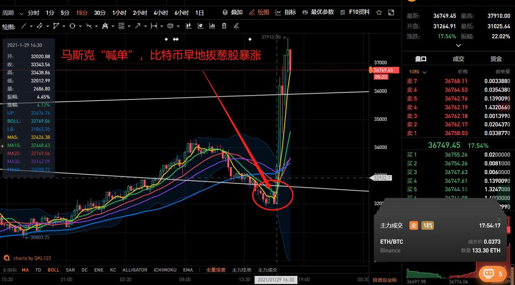515x285 pixels.
Task: Switch to the 成交 tab
Action: (x=458, y=59)
